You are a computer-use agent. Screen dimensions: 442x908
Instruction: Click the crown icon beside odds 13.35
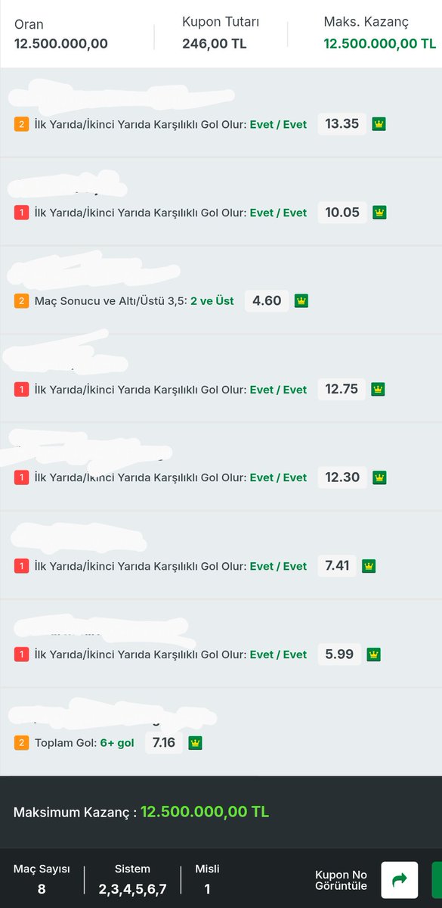coord(379,124)
